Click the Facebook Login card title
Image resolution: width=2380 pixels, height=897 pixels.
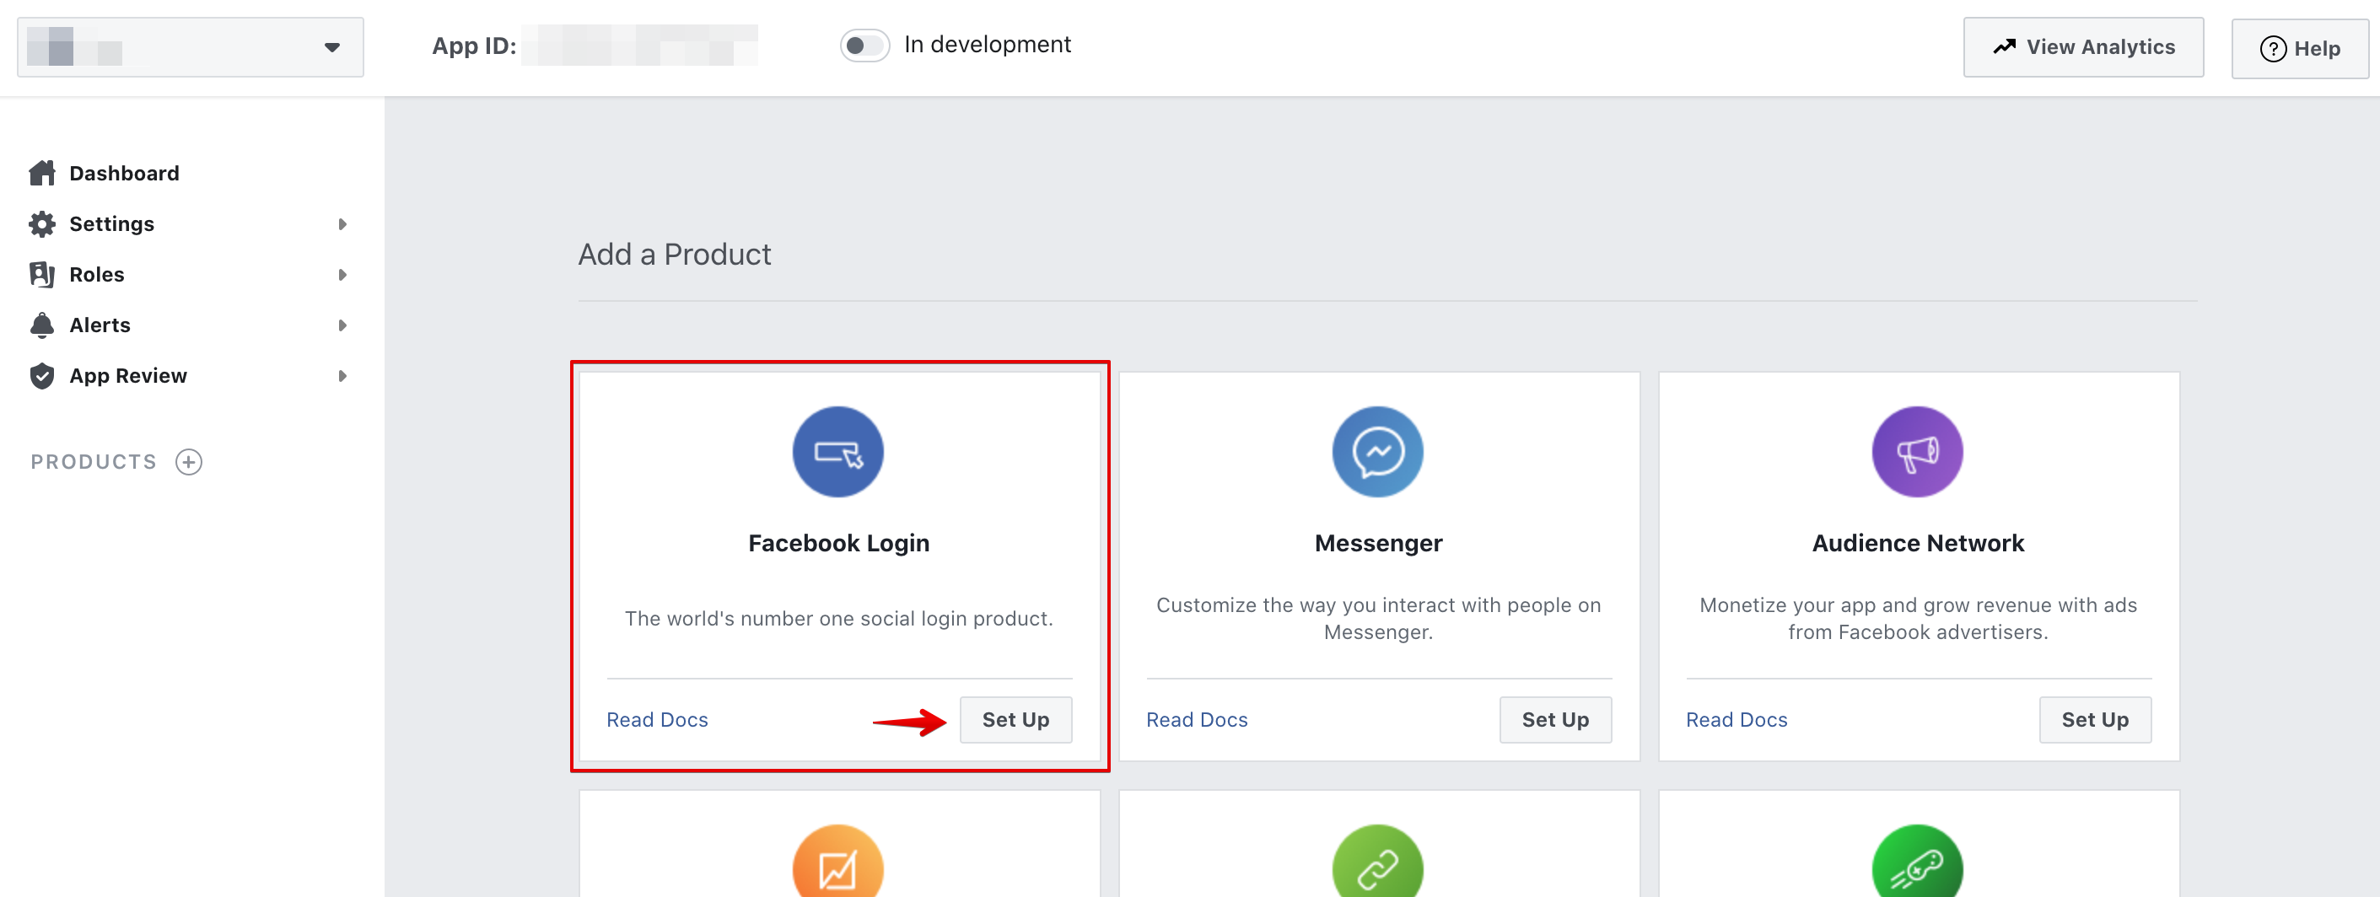click(x=838, y=543)
